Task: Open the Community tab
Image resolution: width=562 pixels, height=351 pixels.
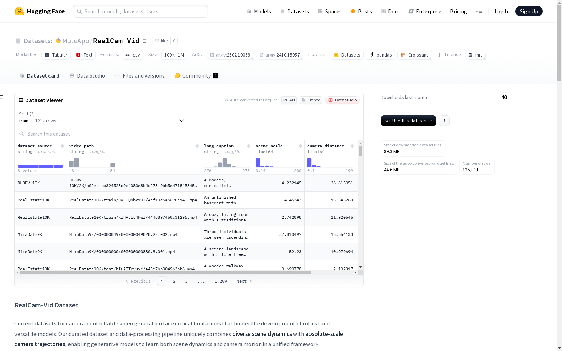Action: pos(197,76)
